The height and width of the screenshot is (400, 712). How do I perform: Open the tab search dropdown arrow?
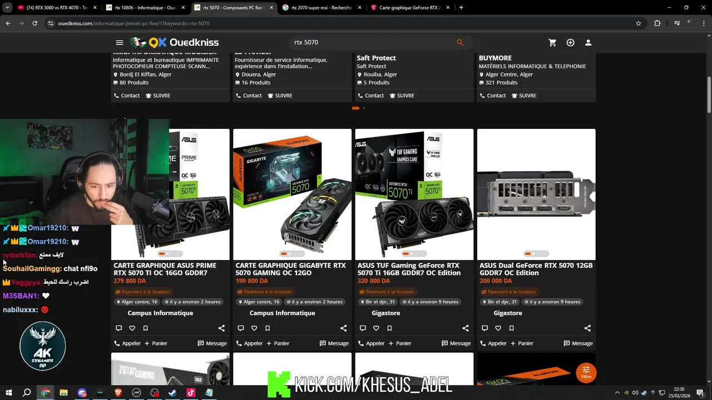pyautogui.click(x=7, y=8)
